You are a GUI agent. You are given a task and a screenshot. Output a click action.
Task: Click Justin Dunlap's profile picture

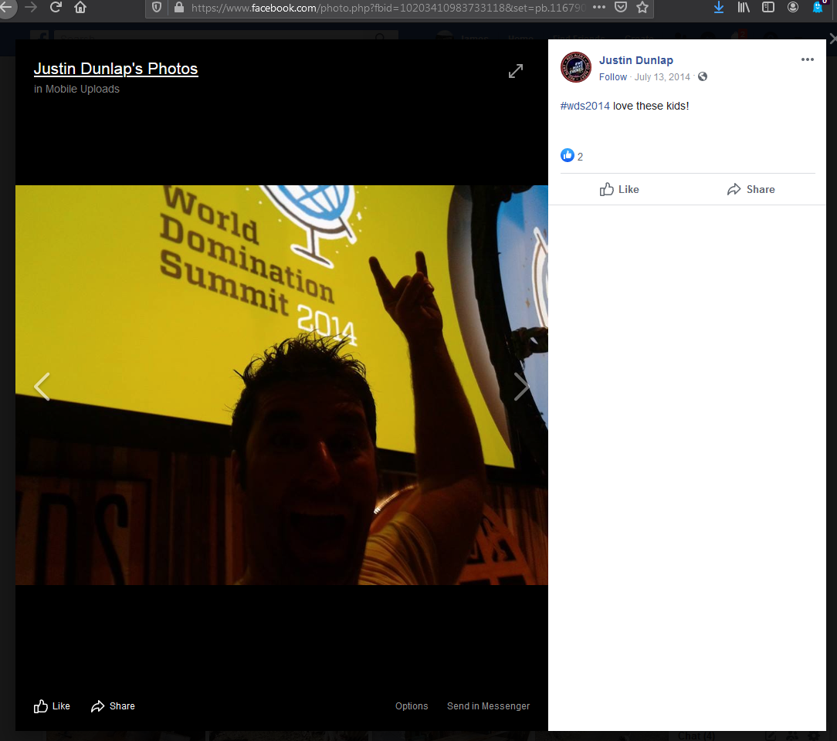[x=576, y=67]
